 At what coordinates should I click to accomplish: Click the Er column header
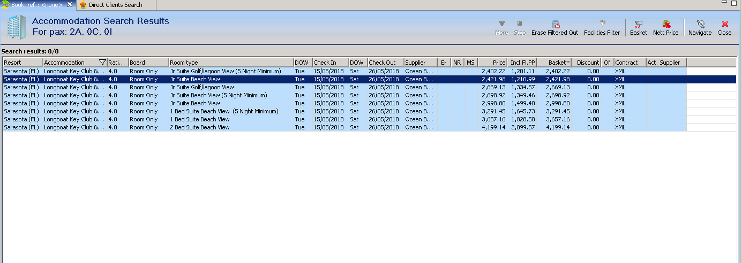click(445, 63)
